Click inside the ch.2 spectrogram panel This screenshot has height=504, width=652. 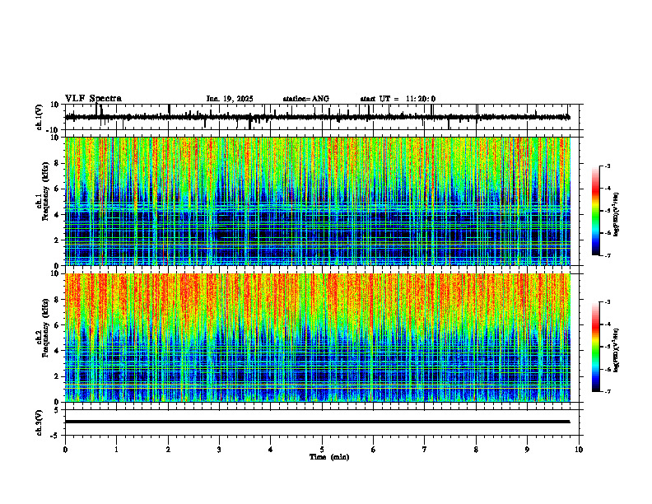(x=317, y=338)
